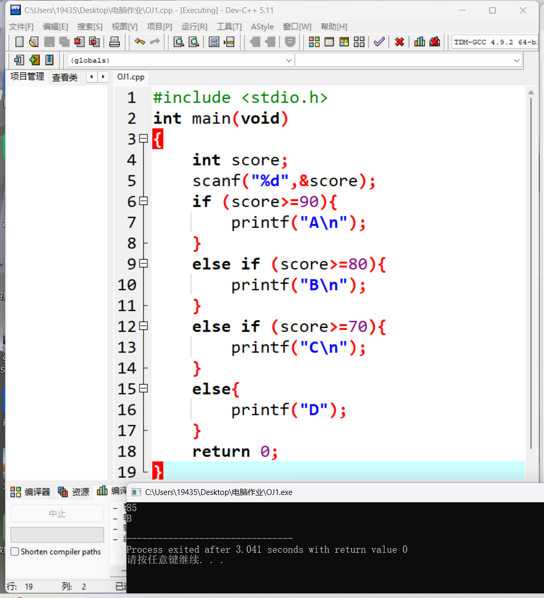544x598 pixels.
Task: Click the red X Stop Execution icon
Action: (x=399, y=42)
